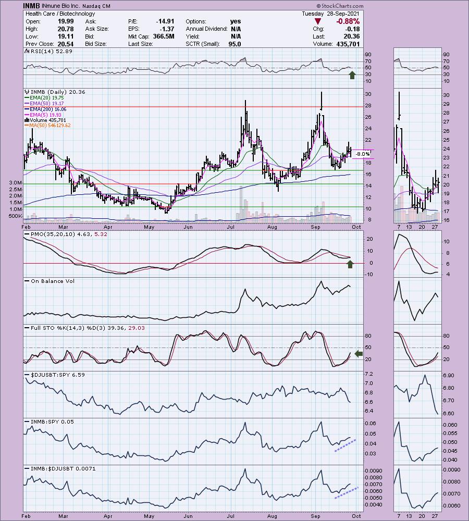
Task: Click the Open price value 19.99
Action: coord(66,21)
